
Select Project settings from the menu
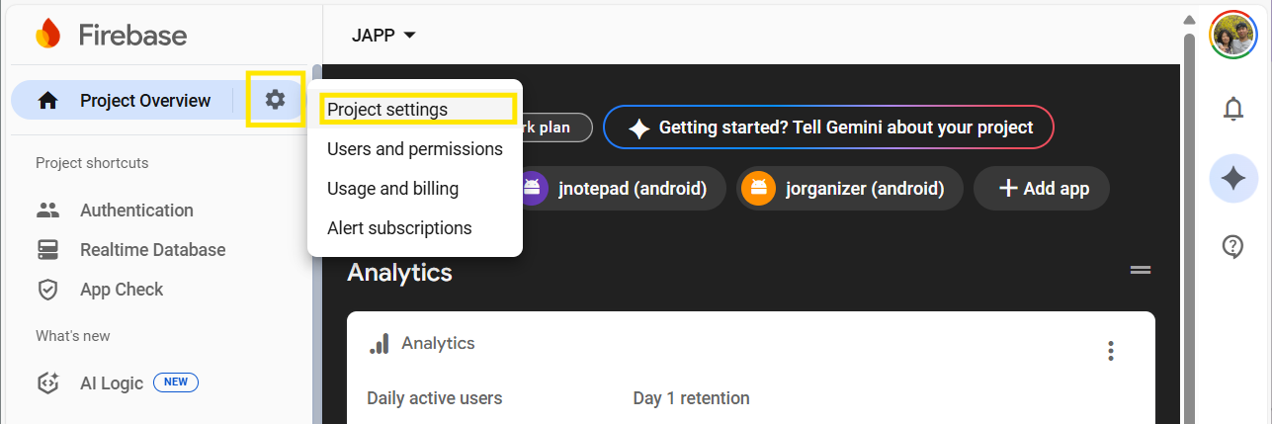[x=387, y=110]
